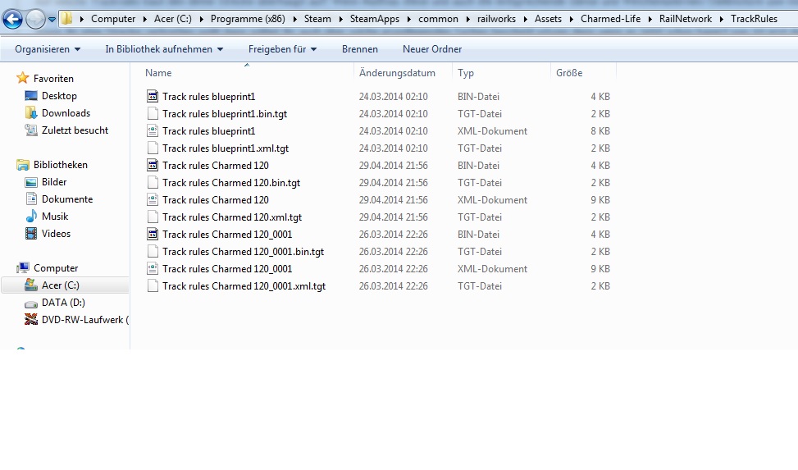Image resolution: width=798 pixels, height=470 pixels.
Task: Click date 24.03.2014 02:10 of blueprint1.xml.tgt row
Action: click(x=394, y=148)
